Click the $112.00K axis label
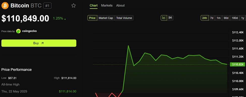This screenshot has height=97, width=246. click(x=238, y=41)
